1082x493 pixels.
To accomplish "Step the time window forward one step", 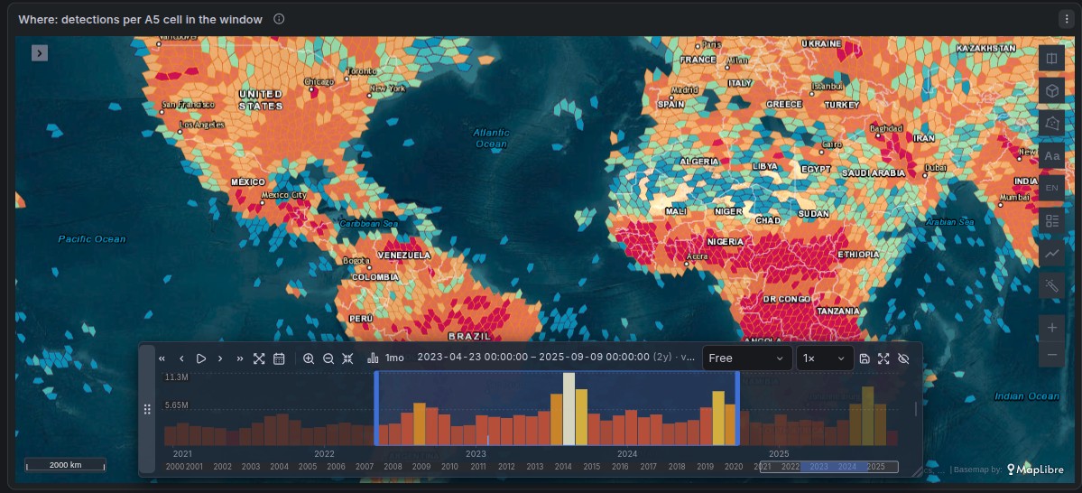I will pyautogui.click(x=220, y=358).
